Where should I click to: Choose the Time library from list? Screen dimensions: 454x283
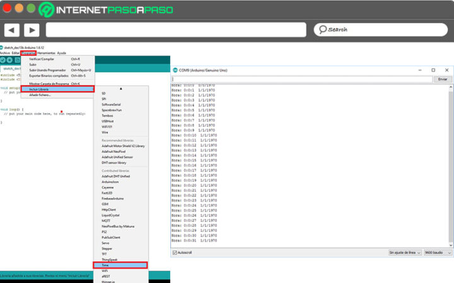coord(120,265)
